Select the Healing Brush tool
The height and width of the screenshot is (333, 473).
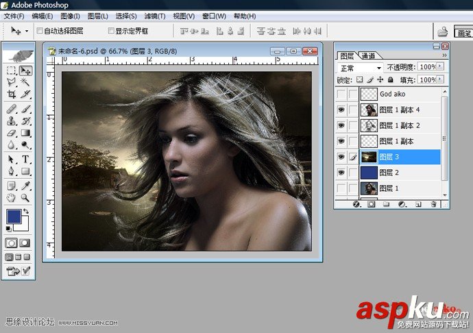pos(11,109)
